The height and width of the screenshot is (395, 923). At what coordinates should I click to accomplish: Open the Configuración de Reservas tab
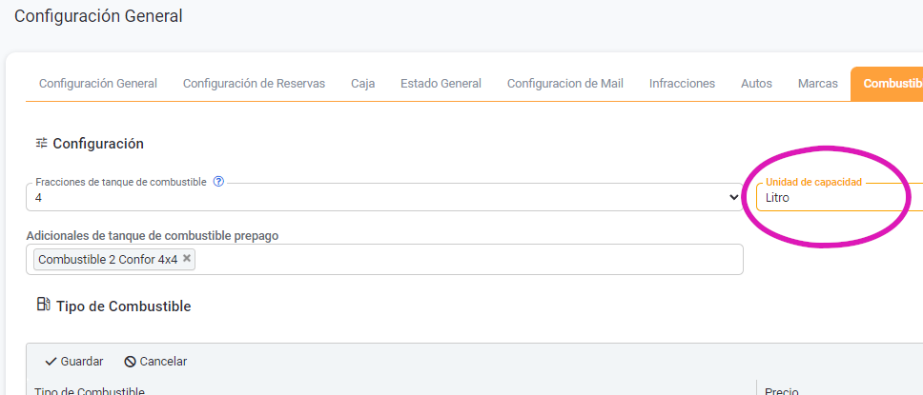coord(254,84)
